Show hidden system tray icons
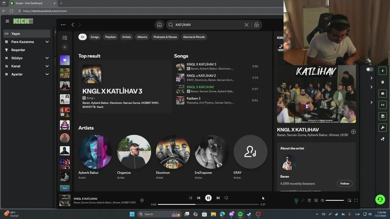Image resolution: width=390 pixels, height=219 pixels. [317, 214]
